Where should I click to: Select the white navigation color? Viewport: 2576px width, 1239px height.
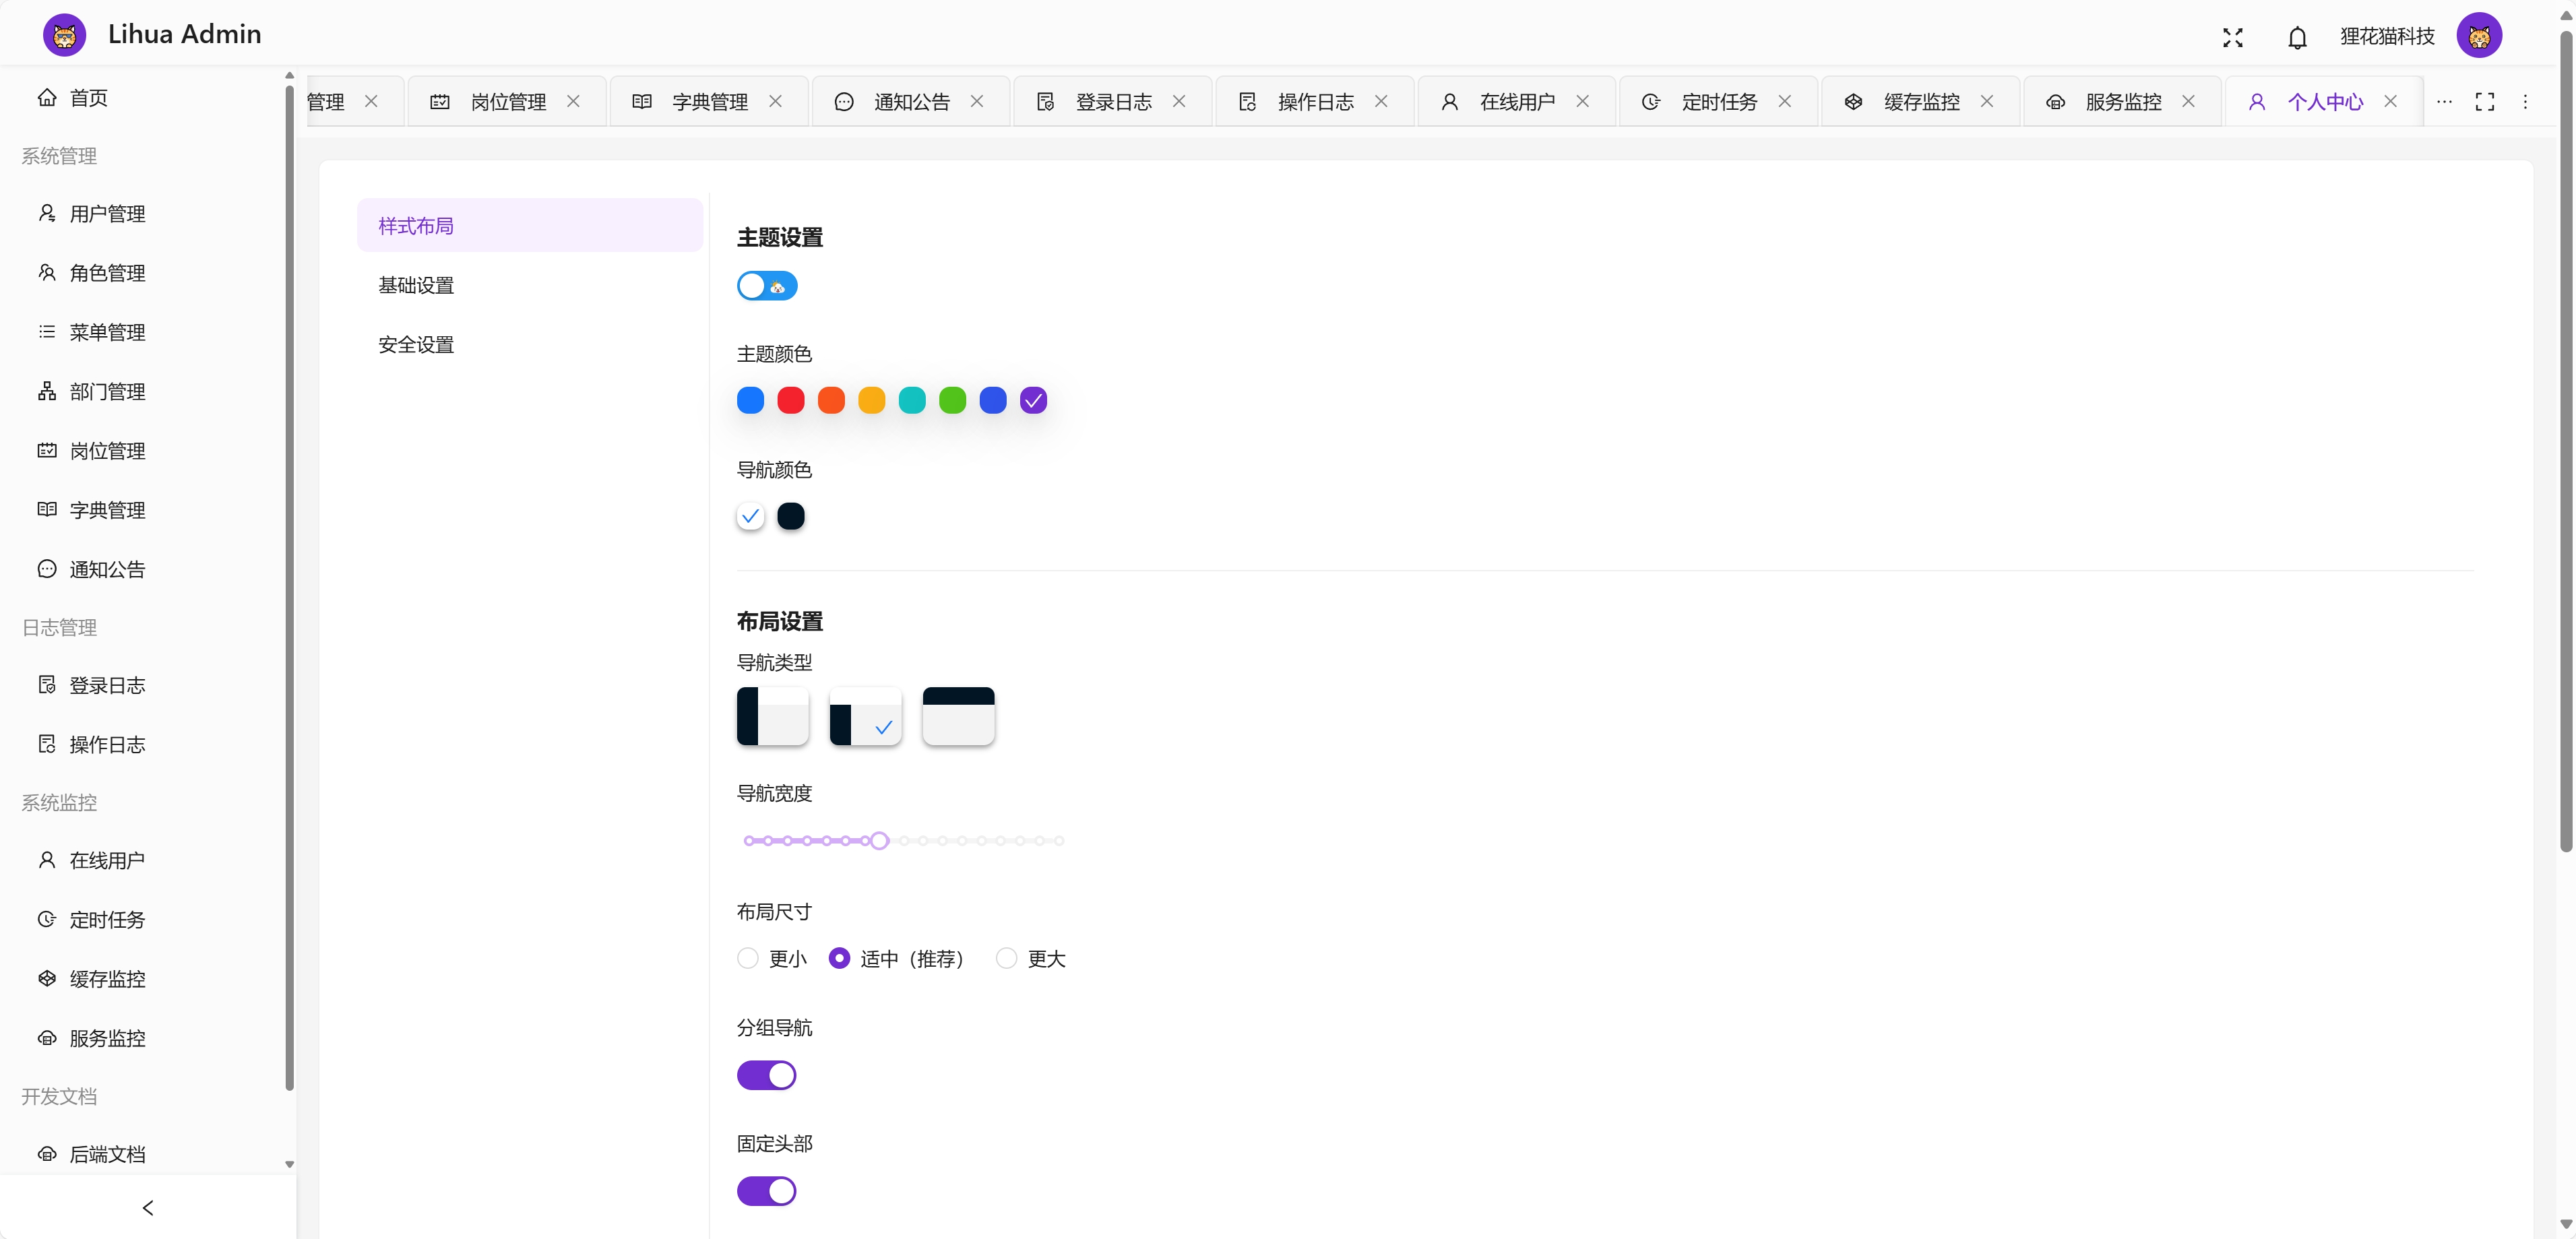tap(750, 516)
